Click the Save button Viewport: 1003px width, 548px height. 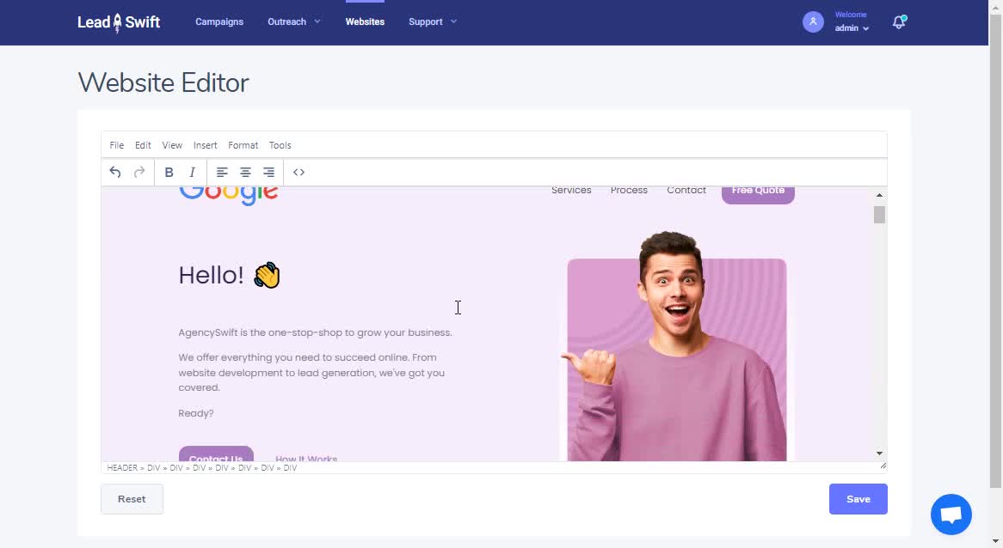pos(858,498)
